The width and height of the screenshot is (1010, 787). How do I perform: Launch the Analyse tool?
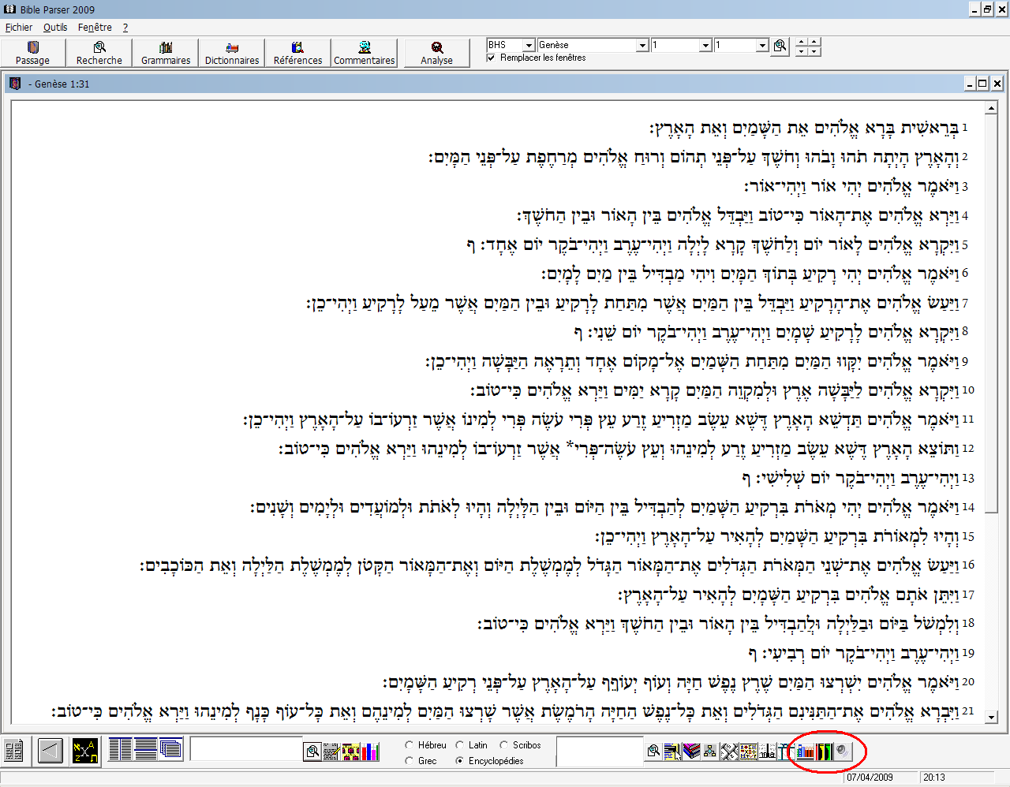[436, 53]
